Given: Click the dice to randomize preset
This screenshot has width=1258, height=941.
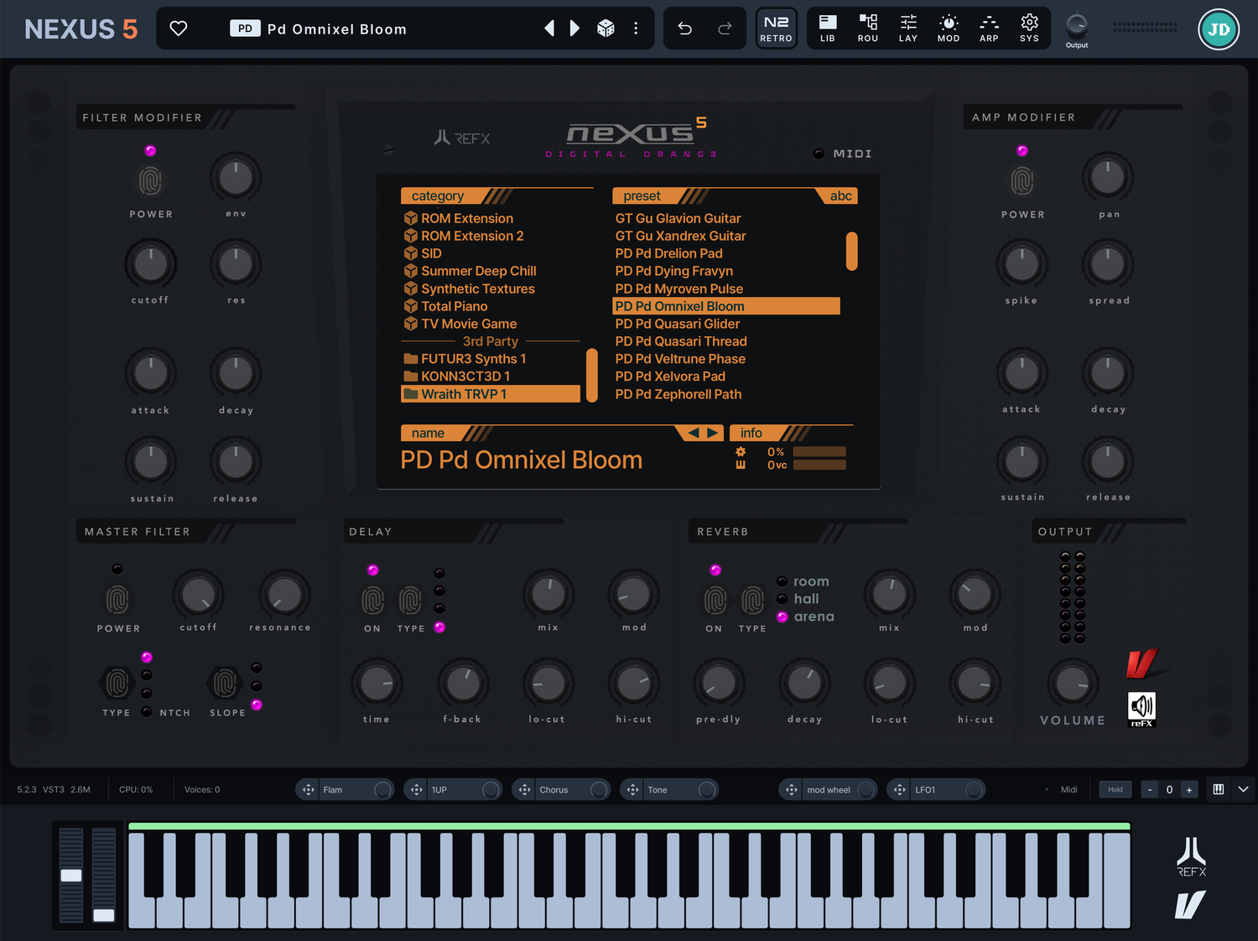Looking at the screenshot, I should 606,28.
